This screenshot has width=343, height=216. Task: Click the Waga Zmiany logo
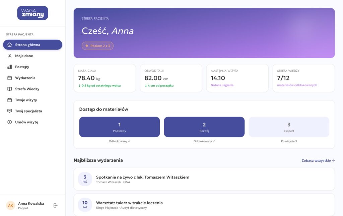[32, 13]
